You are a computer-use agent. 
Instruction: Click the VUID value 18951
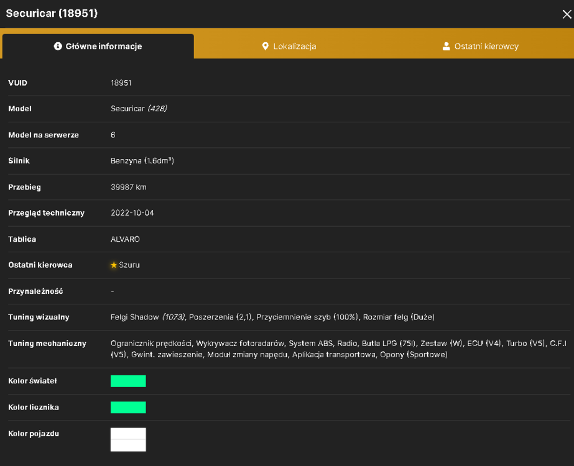pos(121,83)
